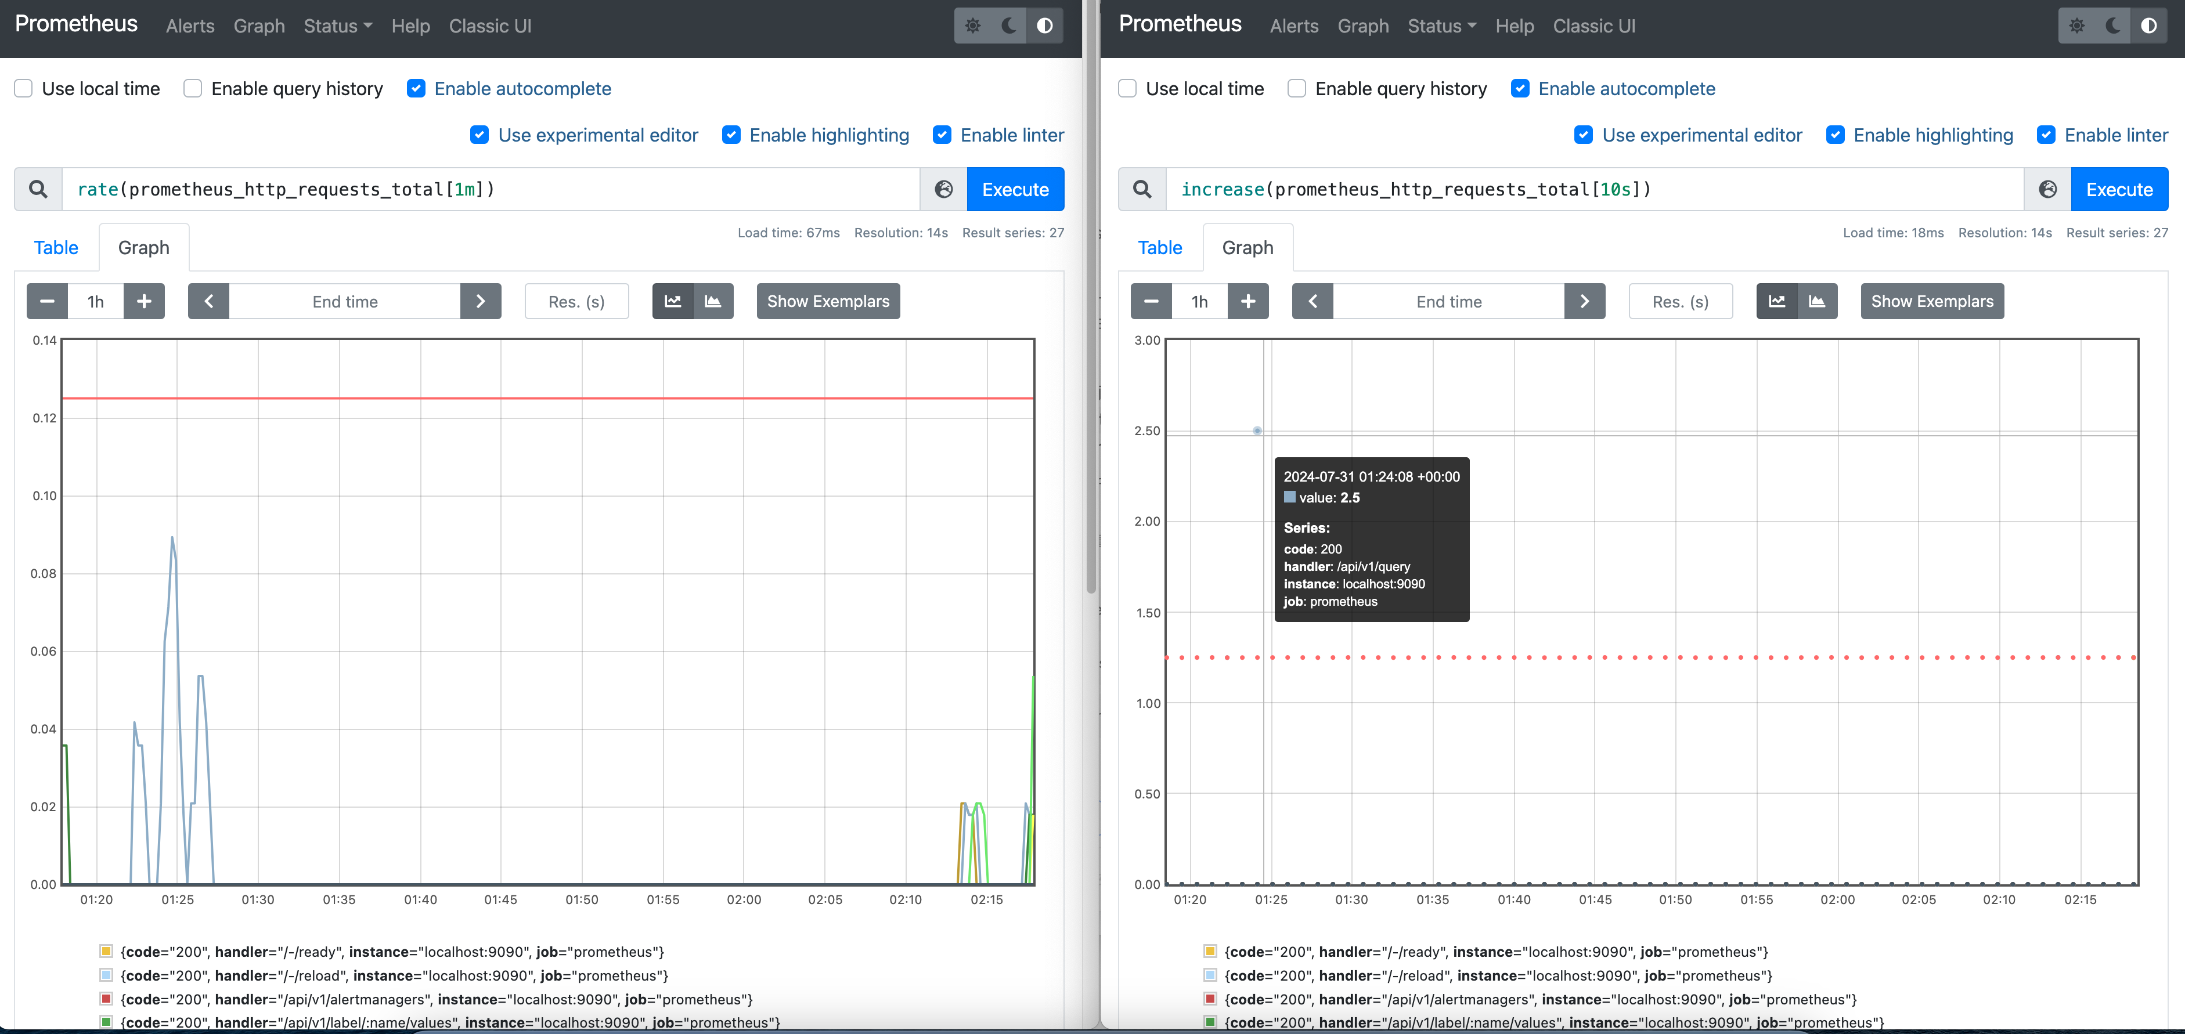Image resolution: width=2185 pixels, height=1034 pixels.
Task: Open the metrics explorer globe icon in left window
Action: pyautogui.click(x=943, y=189)
